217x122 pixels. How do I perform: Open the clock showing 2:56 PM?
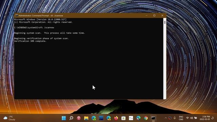205,118
